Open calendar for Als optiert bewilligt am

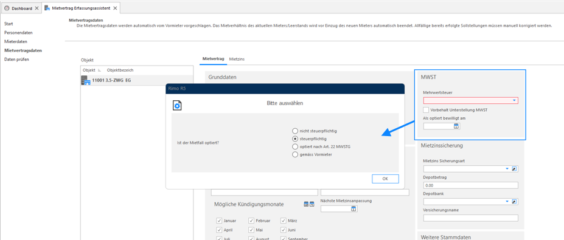tap(456, 126)
